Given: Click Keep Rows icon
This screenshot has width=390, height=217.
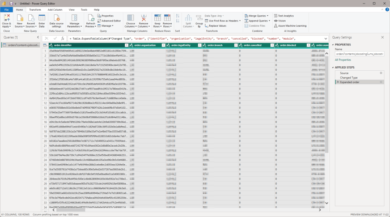Looking at the screenshot, I should pos(158,18).
